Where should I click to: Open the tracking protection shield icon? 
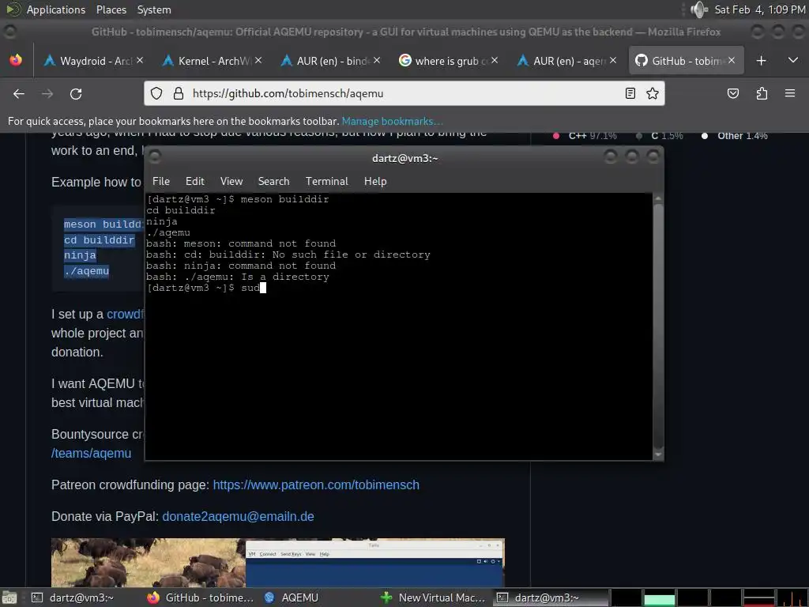pos(156,93)
